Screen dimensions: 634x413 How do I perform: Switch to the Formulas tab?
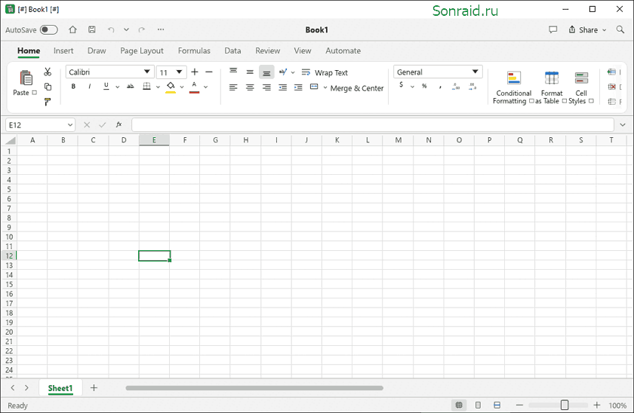(x=194, y=50)
